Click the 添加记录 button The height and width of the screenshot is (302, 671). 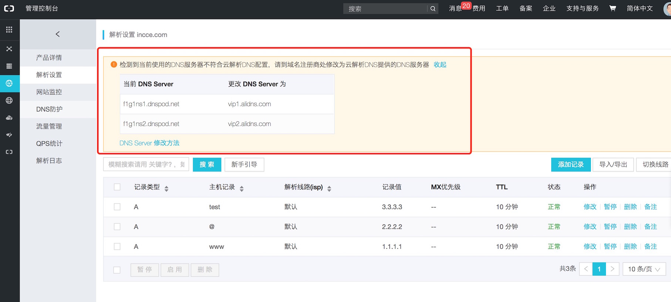click(x=571, y=164)
